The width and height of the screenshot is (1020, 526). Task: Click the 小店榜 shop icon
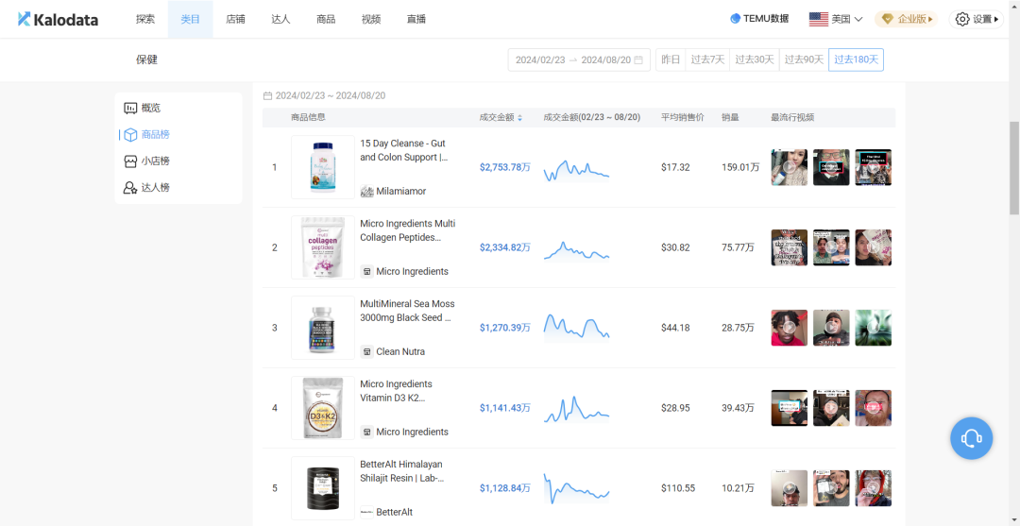130,161
